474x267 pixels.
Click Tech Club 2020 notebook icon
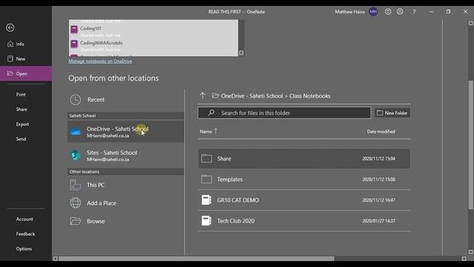[x=206, y=221]
